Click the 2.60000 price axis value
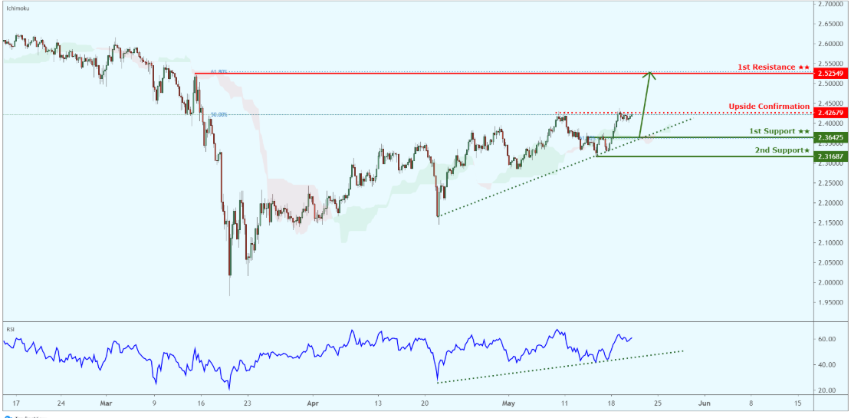Viewport: 851px width, 418px height. [832, 44]
